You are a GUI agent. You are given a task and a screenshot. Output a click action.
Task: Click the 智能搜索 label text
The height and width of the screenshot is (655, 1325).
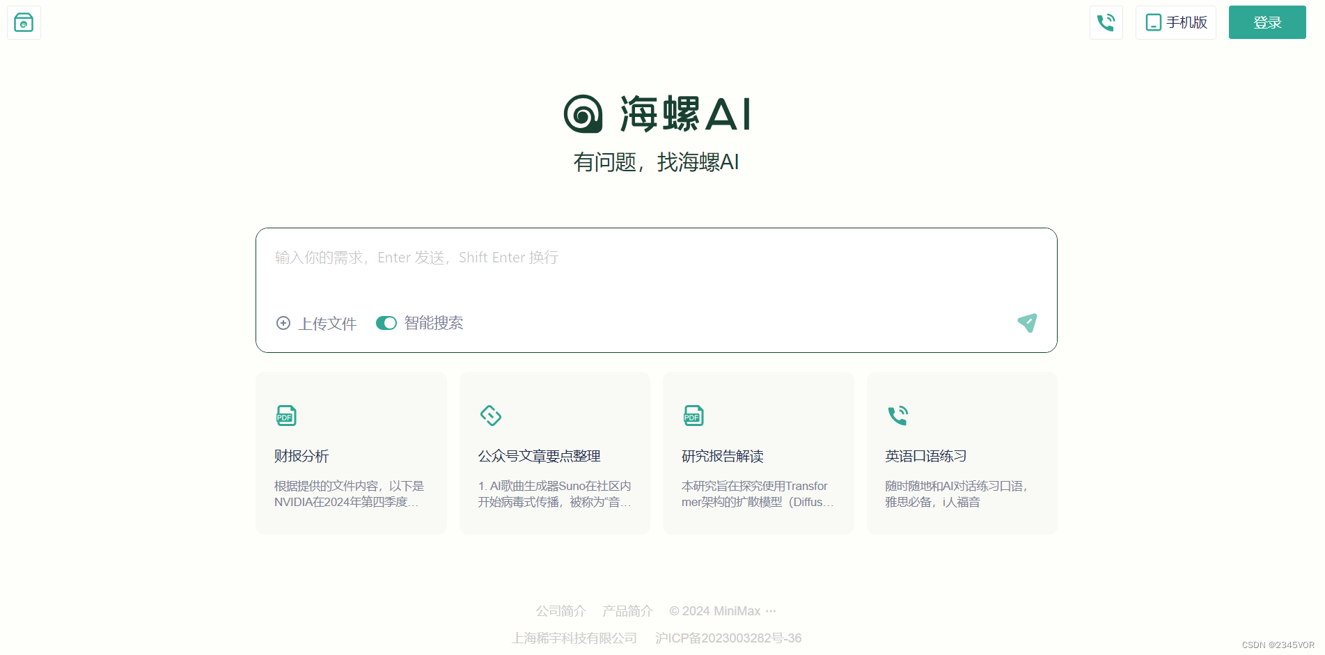pyautogui.click(x=434, y=323)
